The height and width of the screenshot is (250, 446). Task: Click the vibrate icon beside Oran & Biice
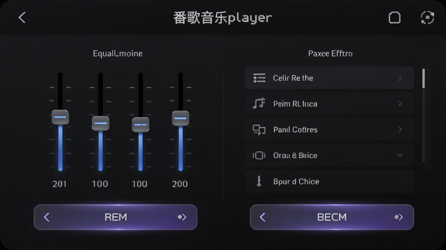coord(259,155)
